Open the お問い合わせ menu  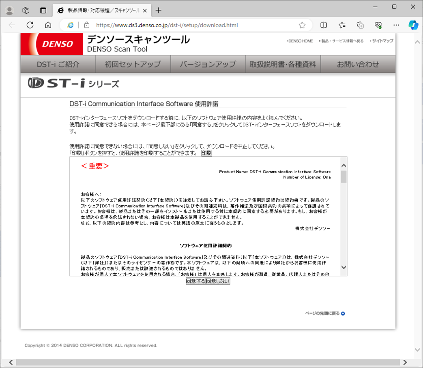click(x=358, y=64)
